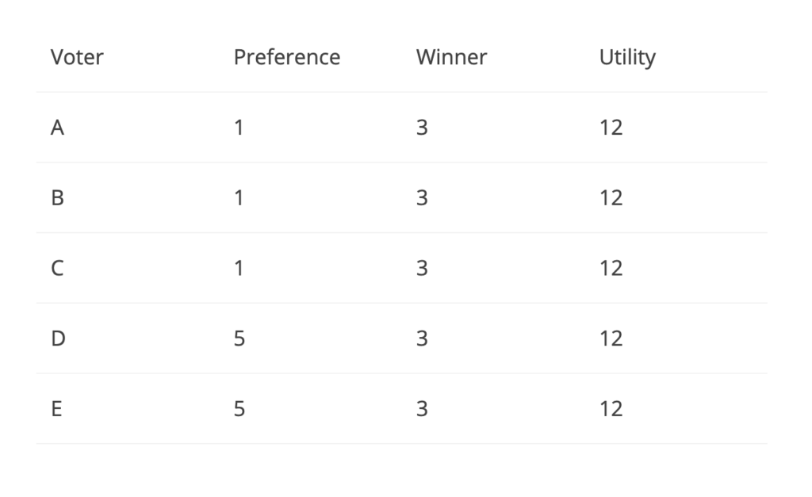Click the Winner column header

point(451,57)
